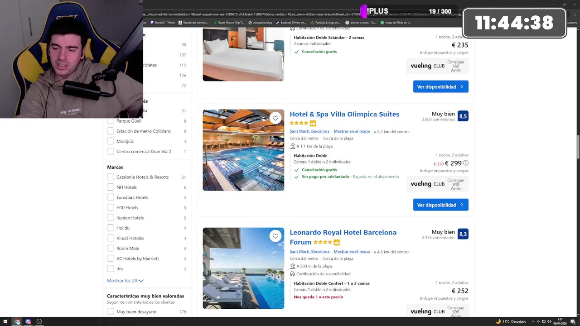Click Sant Martí, Barcelona link for Leonardo Royal
The width and height of the screenshot is (580, 326).
pos(309,252)
